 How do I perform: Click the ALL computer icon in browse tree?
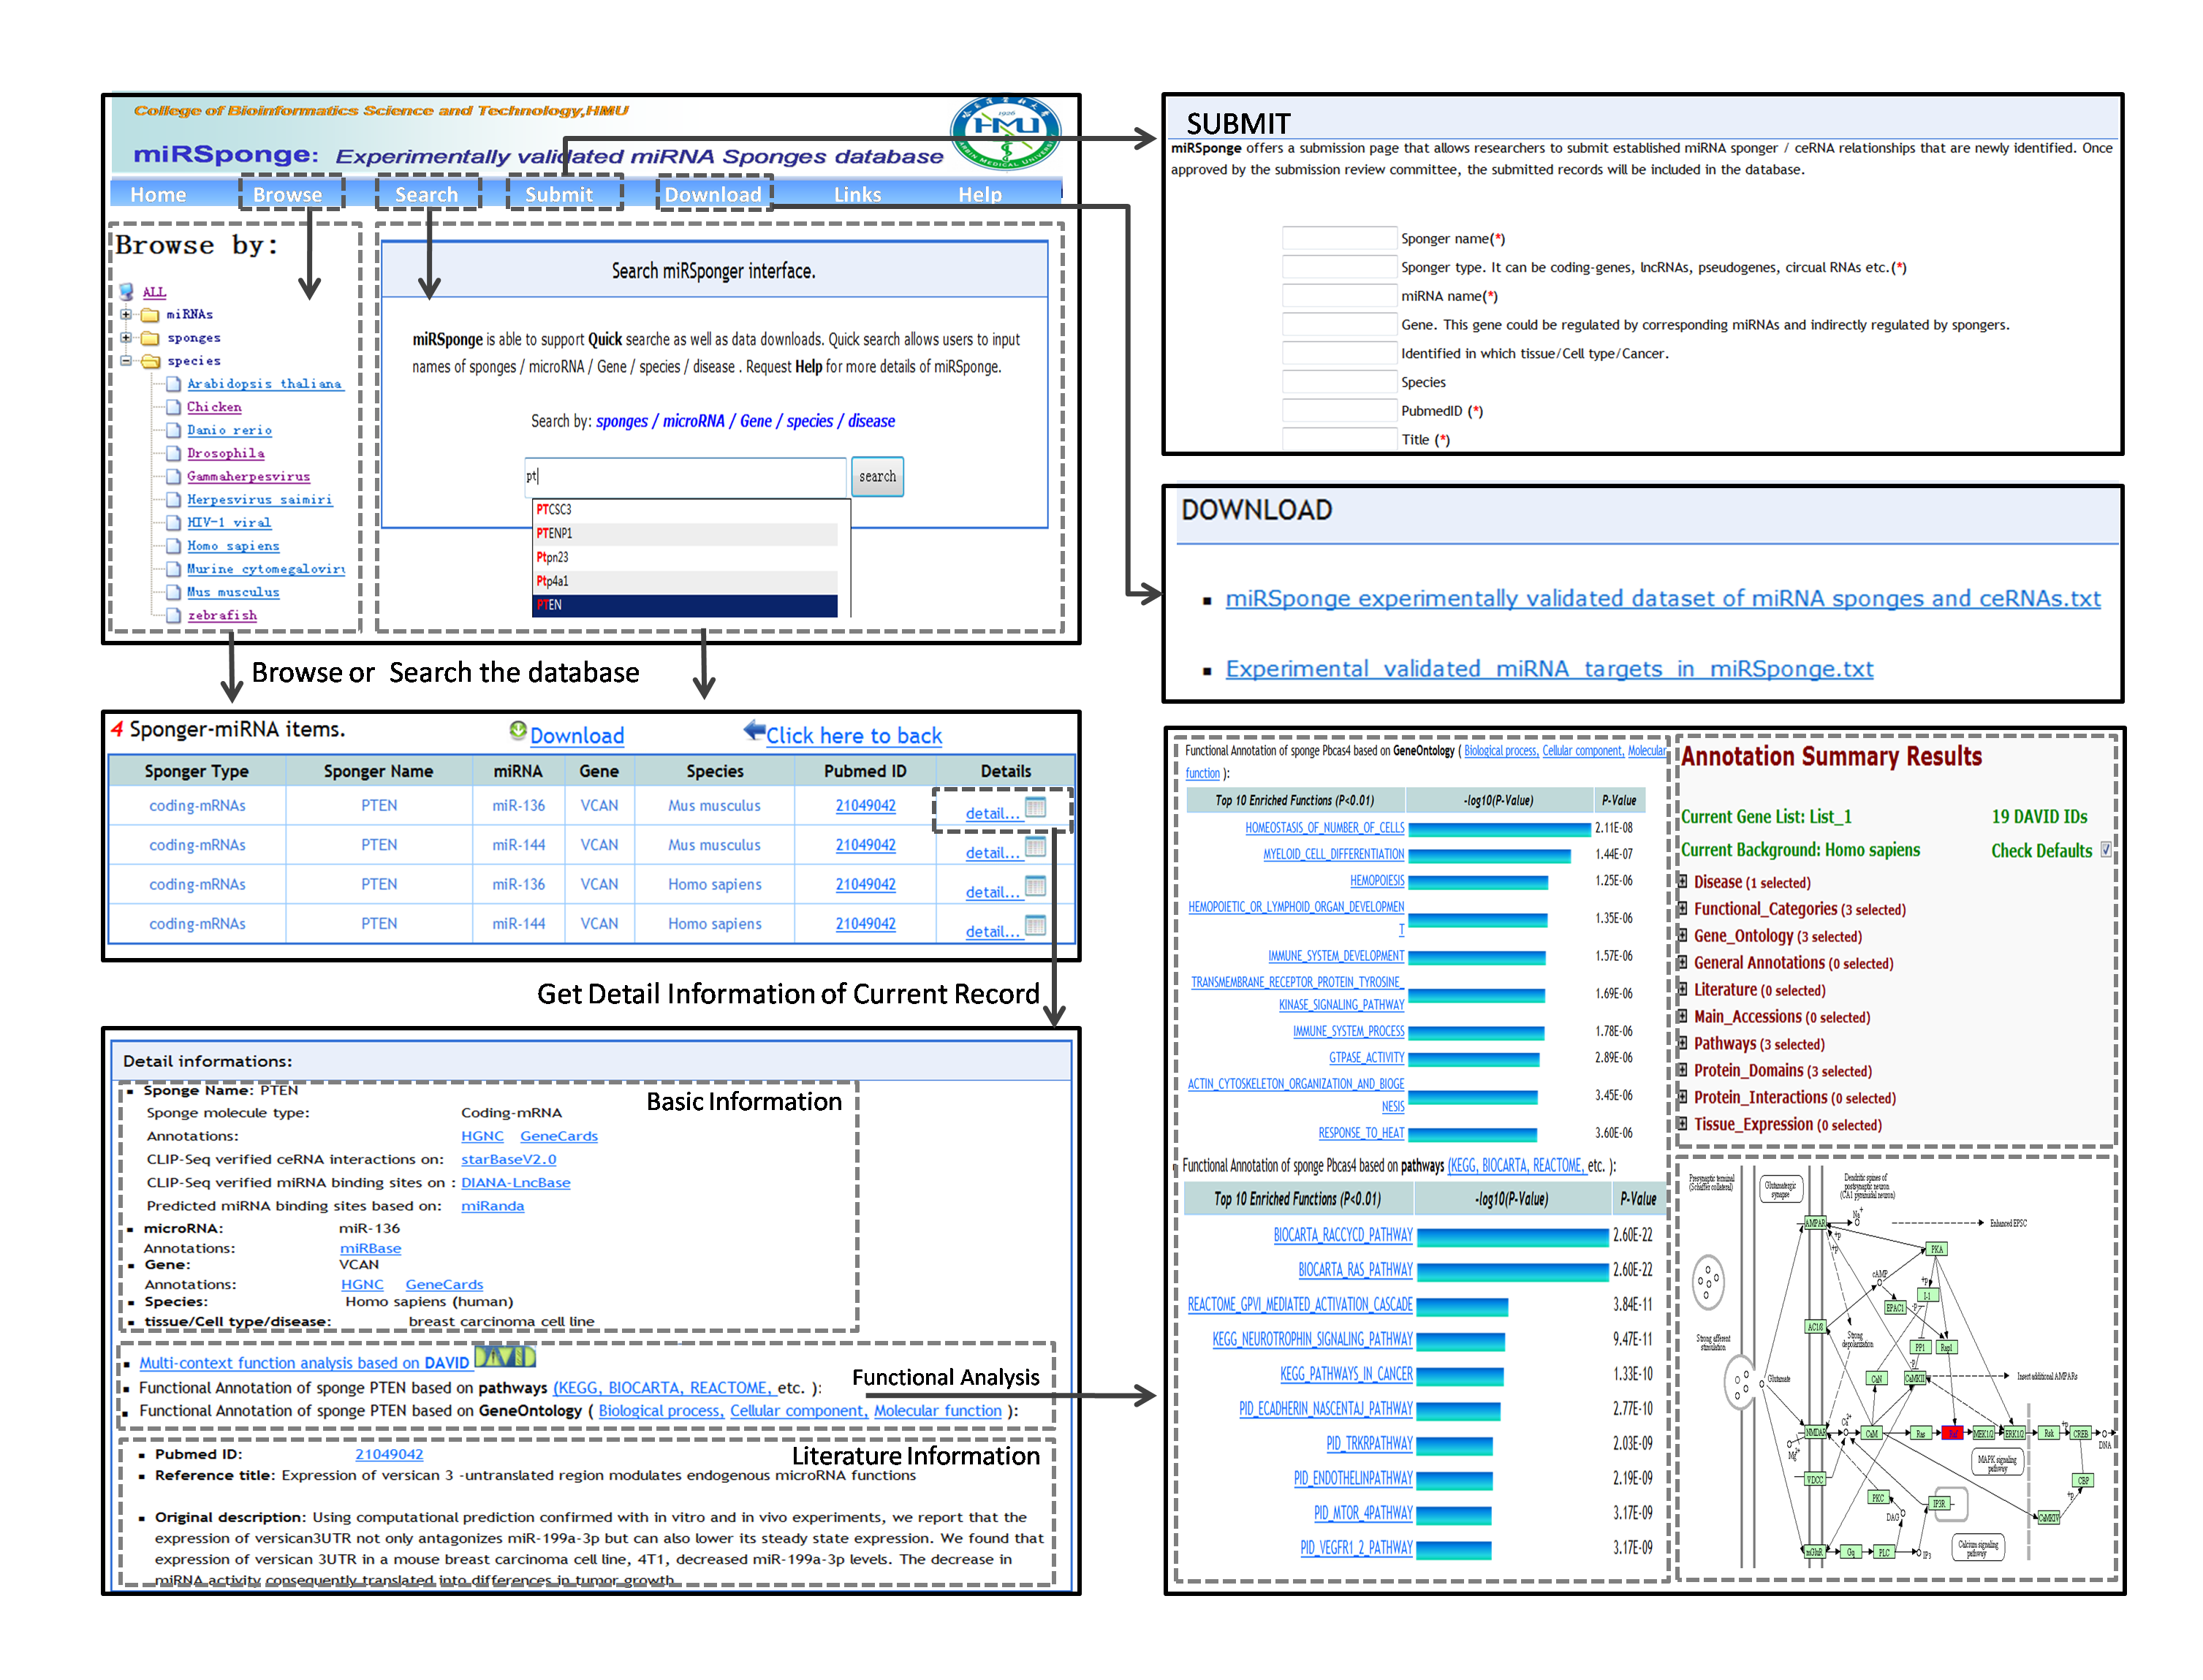click(127, 291)
